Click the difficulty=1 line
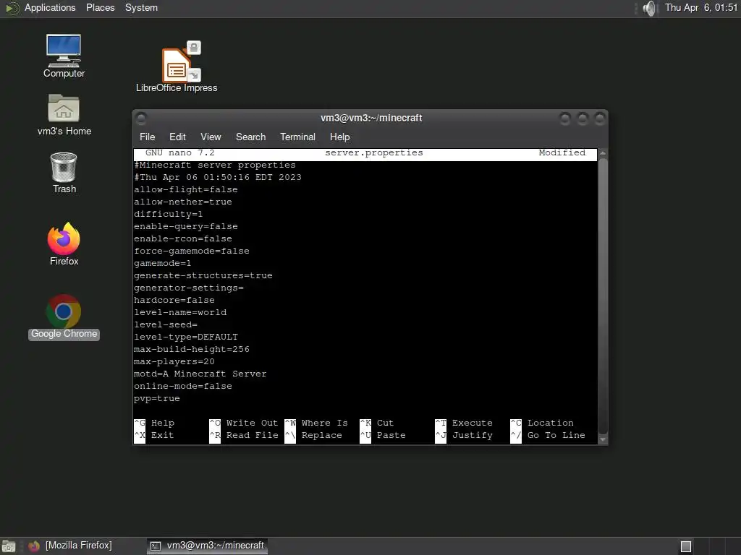Screen dimensions: 741x555 pyautogui.click(x=168, y=214)
